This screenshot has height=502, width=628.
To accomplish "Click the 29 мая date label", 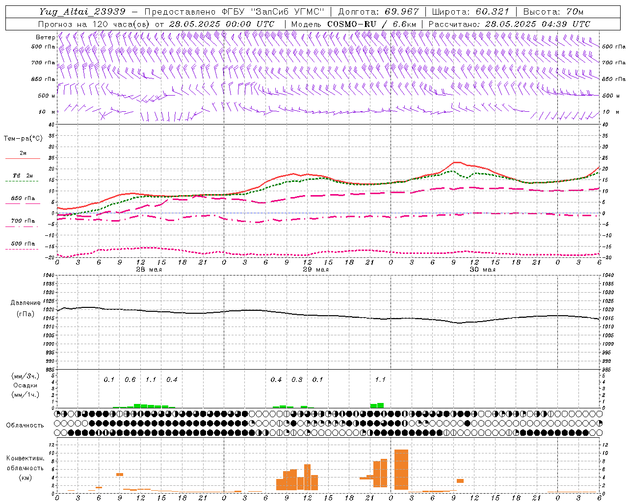I will pyautogui.click(x=315, y=270).
